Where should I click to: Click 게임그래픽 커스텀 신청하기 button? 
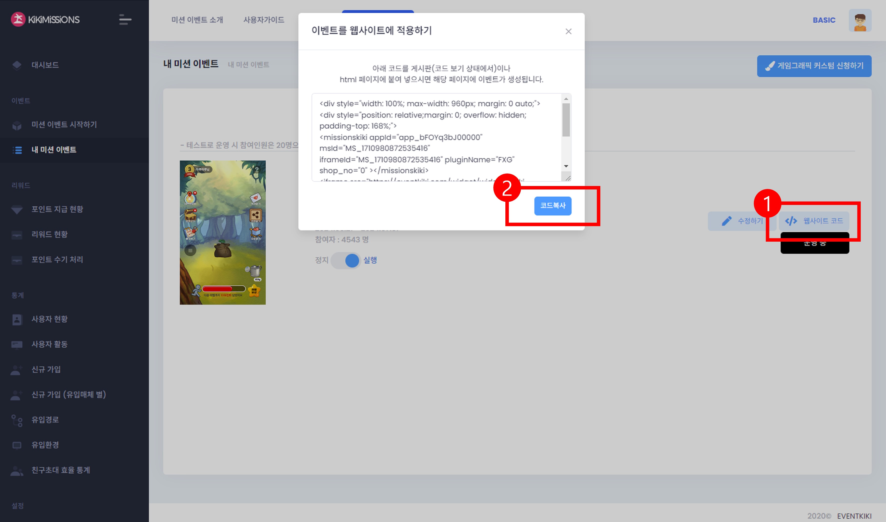pos(814,66)
